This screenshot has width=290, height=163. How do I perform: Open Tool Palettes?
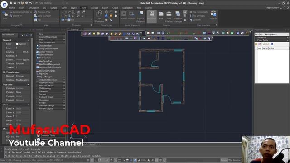tap(169, 16)
